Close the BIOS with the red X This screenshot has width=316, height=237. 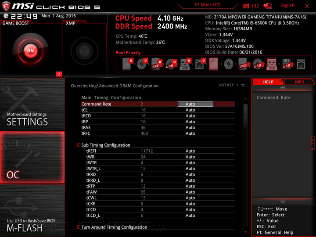[307, 6]
